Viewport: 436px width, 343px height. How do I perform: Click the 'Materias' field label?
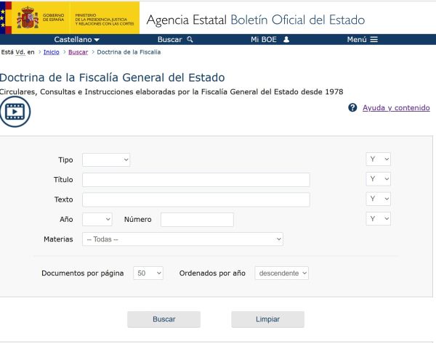58,239
